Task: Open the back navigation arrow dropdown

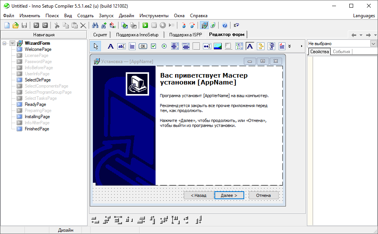Action: tap(361, 35)
